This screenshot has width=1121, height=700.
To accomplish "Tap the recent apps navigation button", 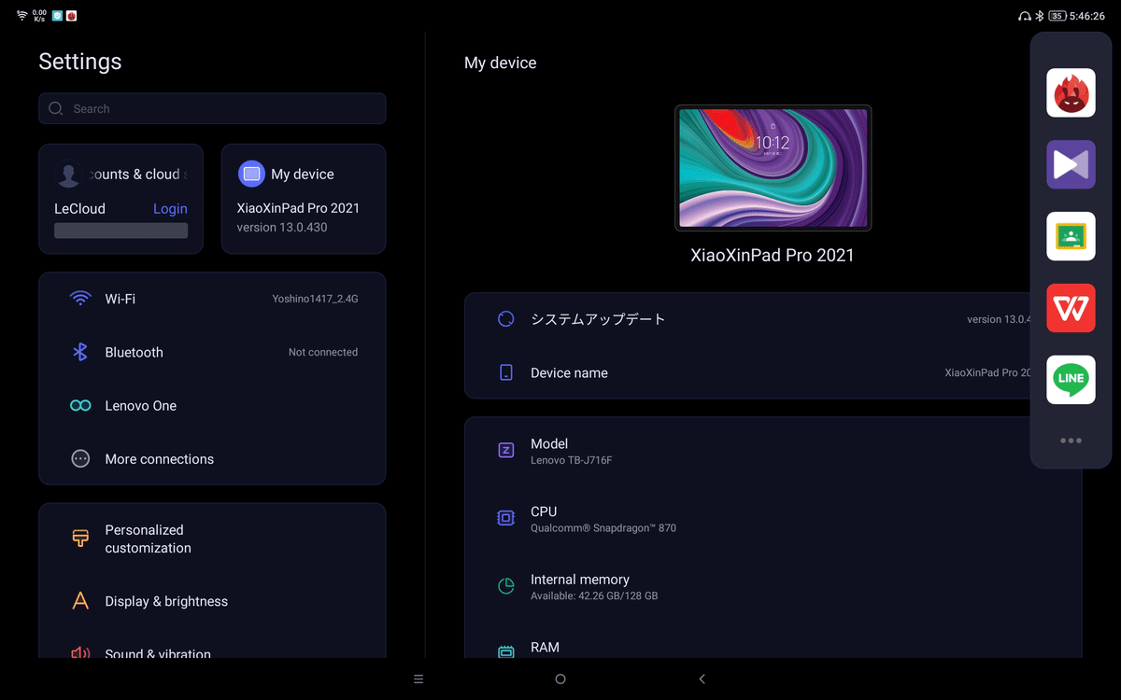I will point(419,679).
